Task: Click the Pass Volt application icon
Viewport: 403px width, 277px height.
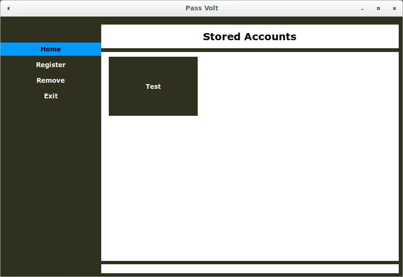Action: click(8, 8)
